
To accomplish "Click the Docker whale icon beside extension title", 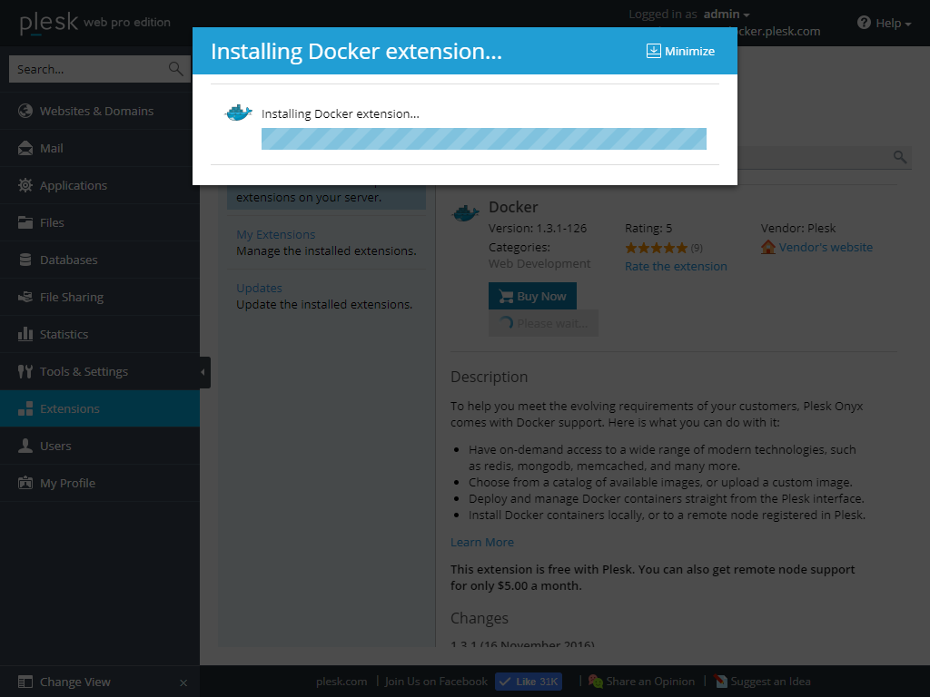I will tap(466, 212).
